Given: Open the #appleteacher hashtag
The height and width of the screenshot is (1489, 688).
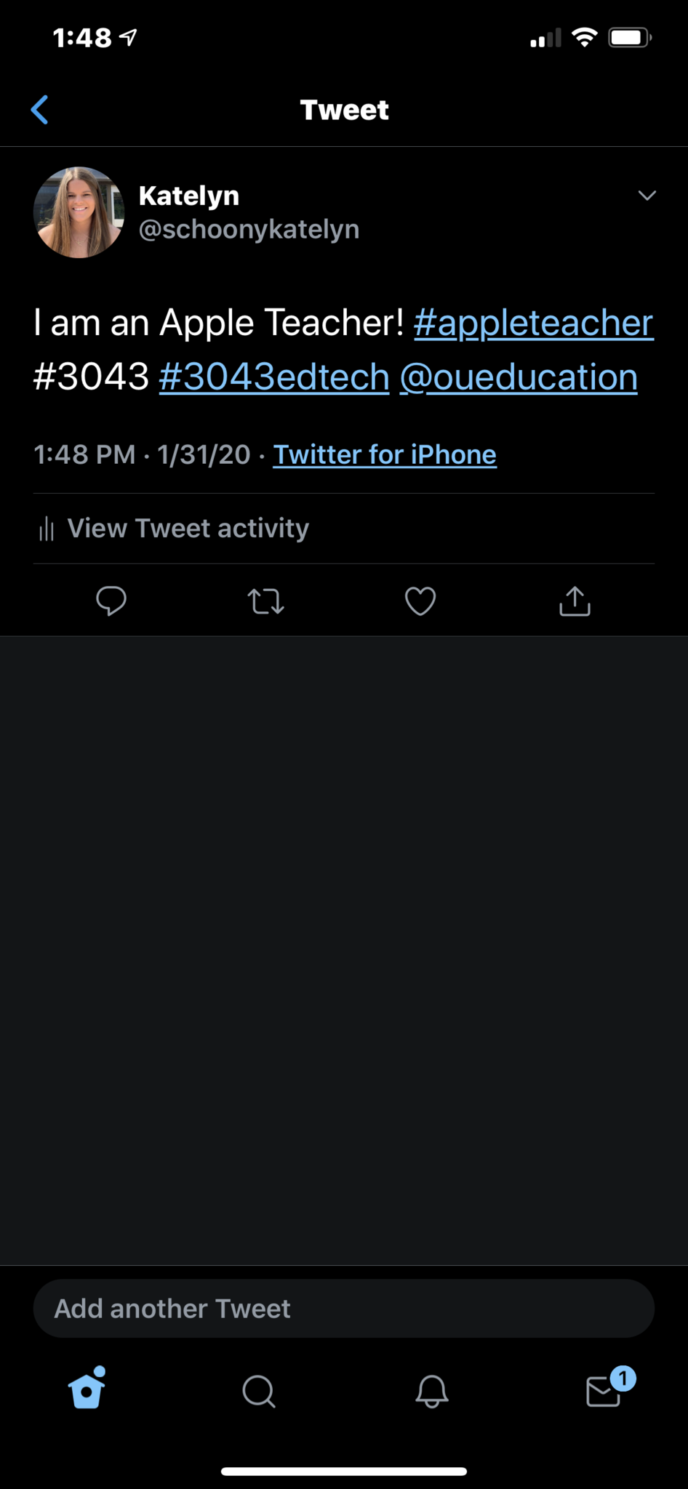Looking at the screenshot, I should tap(533, 323).
